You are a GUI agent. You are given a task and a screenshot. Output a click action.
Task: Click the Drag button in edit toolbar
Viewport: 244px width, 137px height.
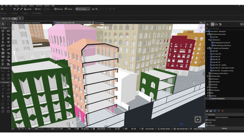coord(4,13)
